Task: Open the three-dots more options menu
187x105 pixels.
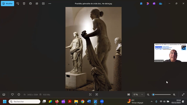Action: [x=50, y=3]
